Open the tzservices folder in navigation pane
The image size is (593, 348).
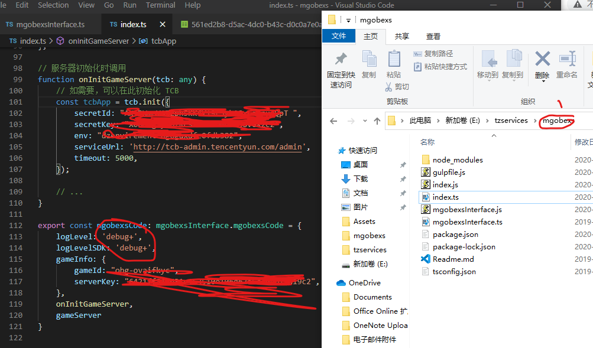click(370, 250)
